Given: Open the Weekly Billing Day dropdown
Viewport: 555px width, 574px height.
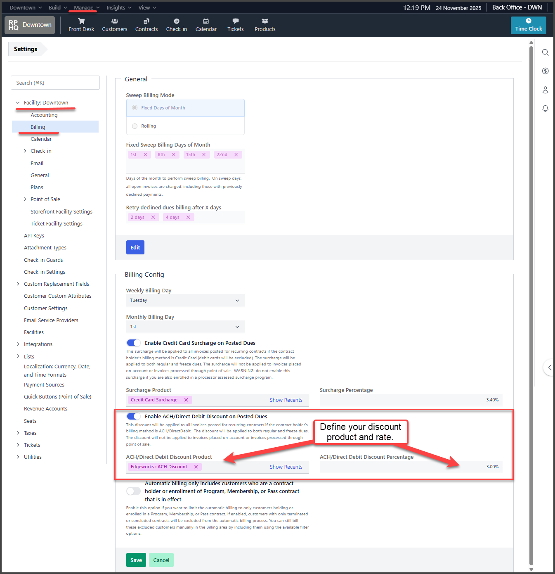Looking at the screenshot, I should tap(185, 301).
